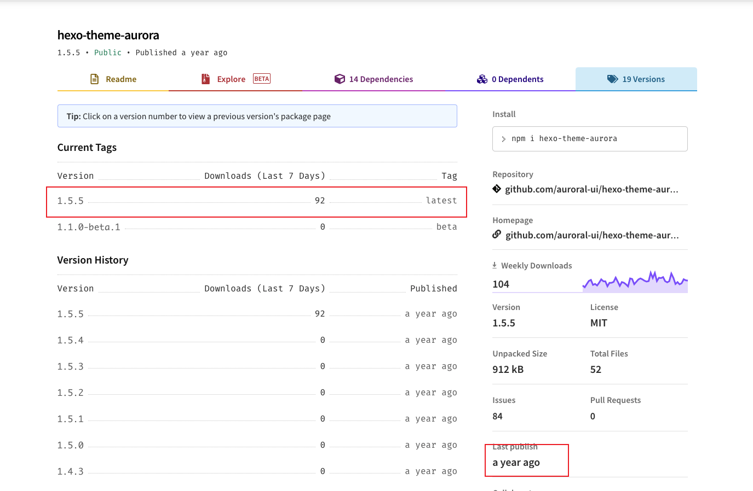Screen dimensions: 753x491
Task: Click the BETA badge on Explore
Action: pyautogui.click(x=262, y=79)
